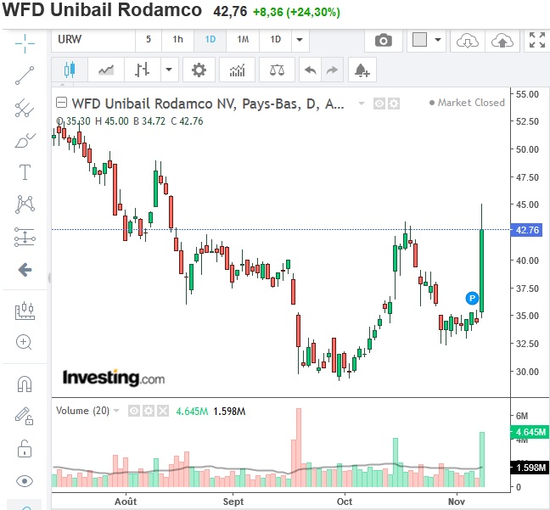550x510 pixels.
Task: Select the trend line drawing tool
Action: [25, 76]
